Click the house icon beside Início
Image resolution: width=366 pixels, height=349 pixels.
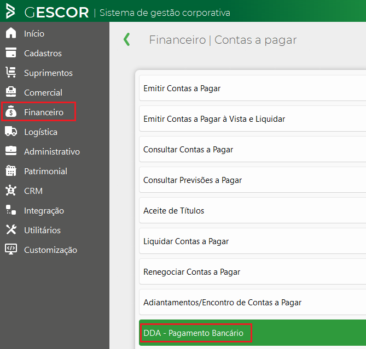click(x=11, y=33)
